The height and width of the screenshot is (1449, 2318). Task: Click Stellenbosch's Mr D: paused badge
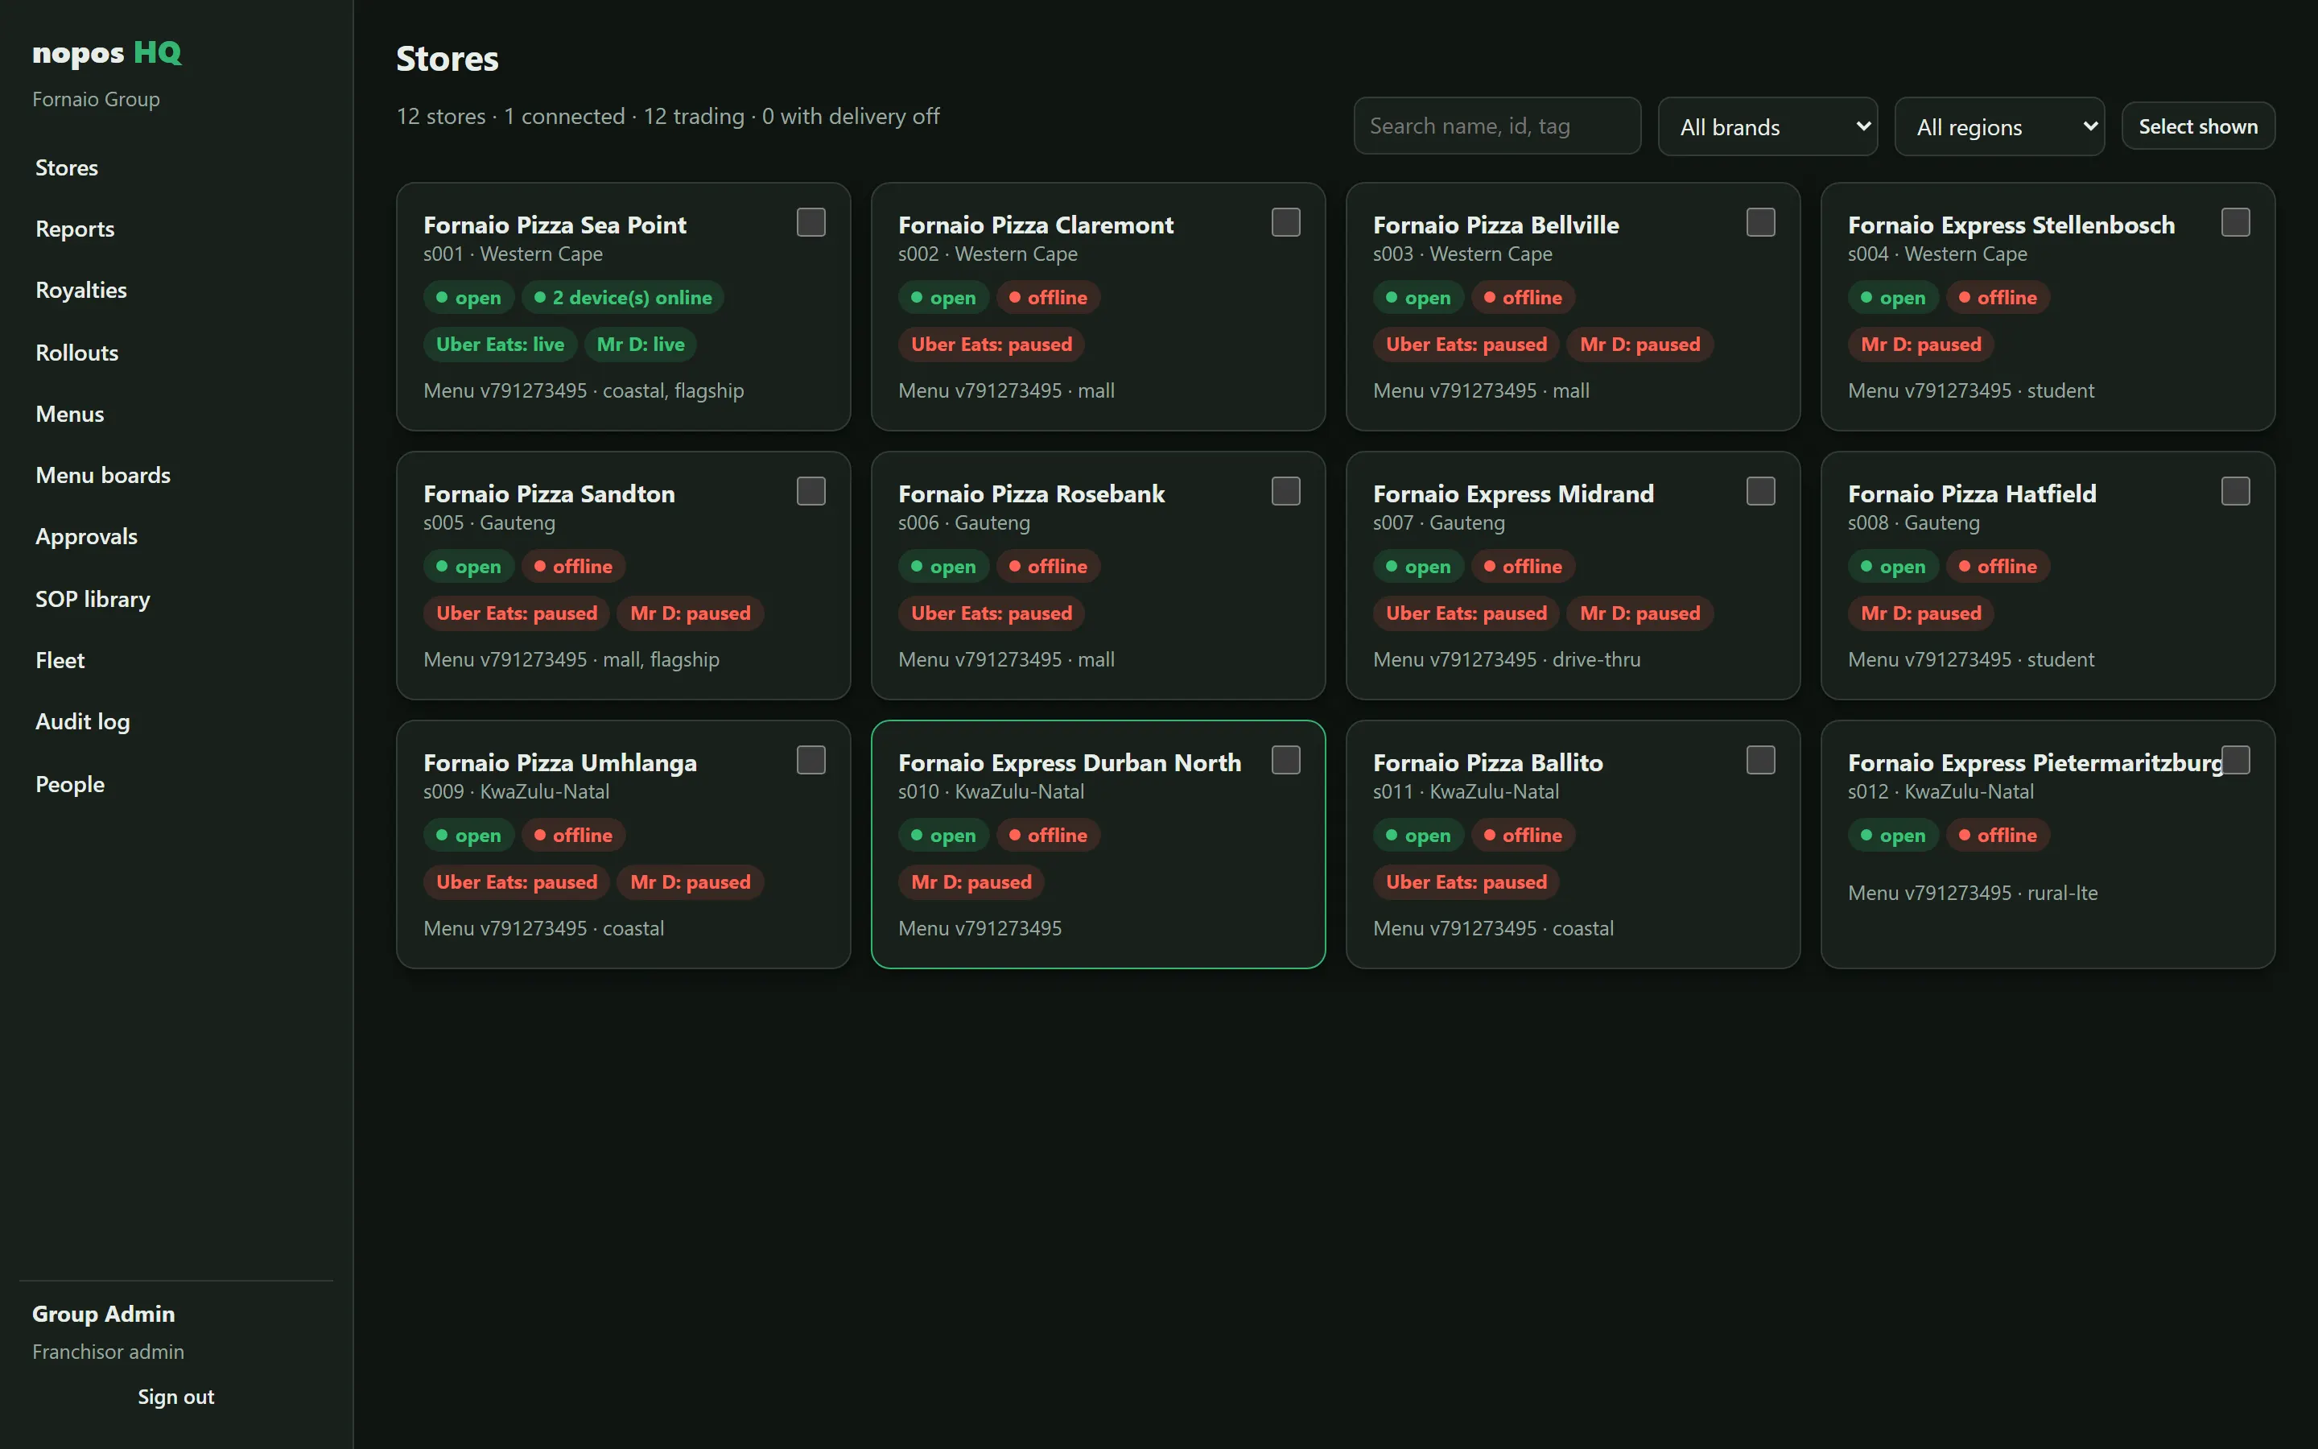click(1920, 345)
